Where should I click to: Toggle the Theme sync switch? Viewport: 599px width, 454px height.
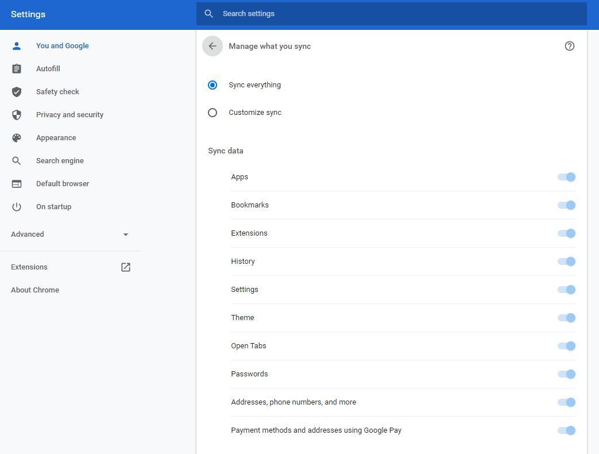pos(566,318)
